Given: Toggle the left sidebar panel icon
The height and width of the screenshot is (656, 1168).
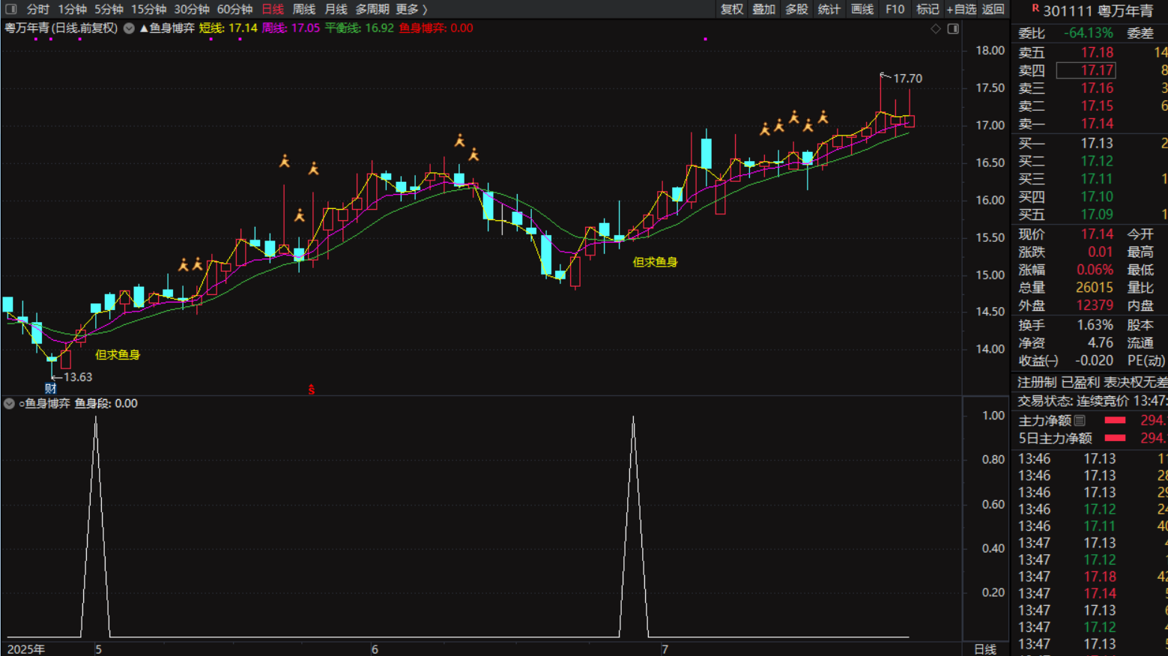Looking at the screenshot, I should click(x=11, y=9).
